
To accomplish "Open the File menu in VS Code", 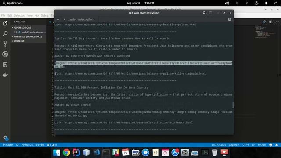I will point(3,16).
